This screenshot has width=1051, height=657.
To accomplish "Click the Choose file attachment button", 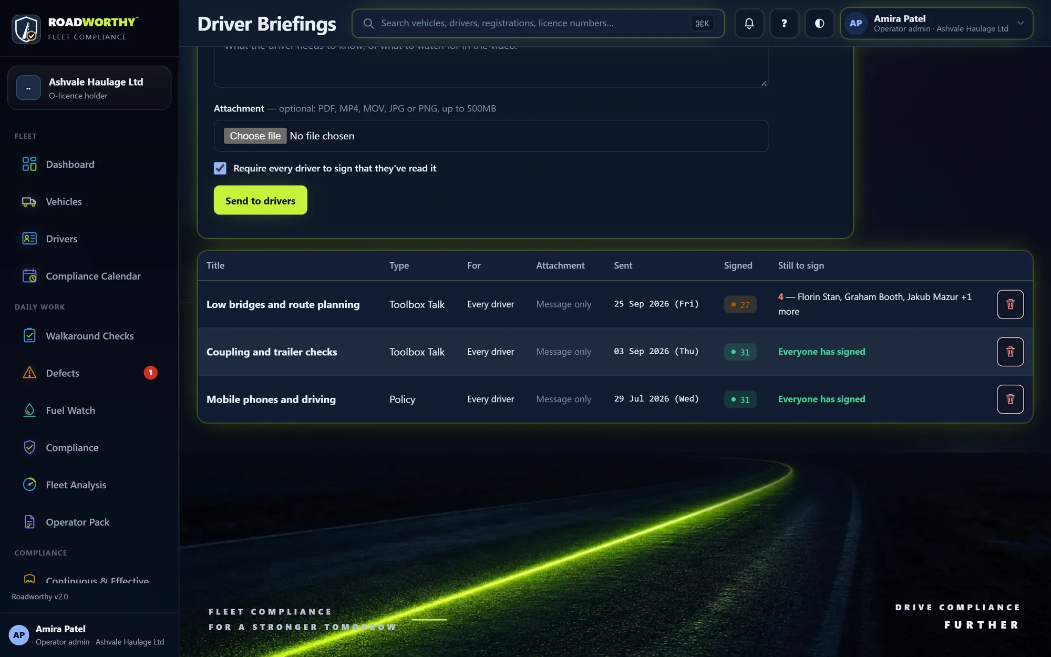I will [255, 136].
